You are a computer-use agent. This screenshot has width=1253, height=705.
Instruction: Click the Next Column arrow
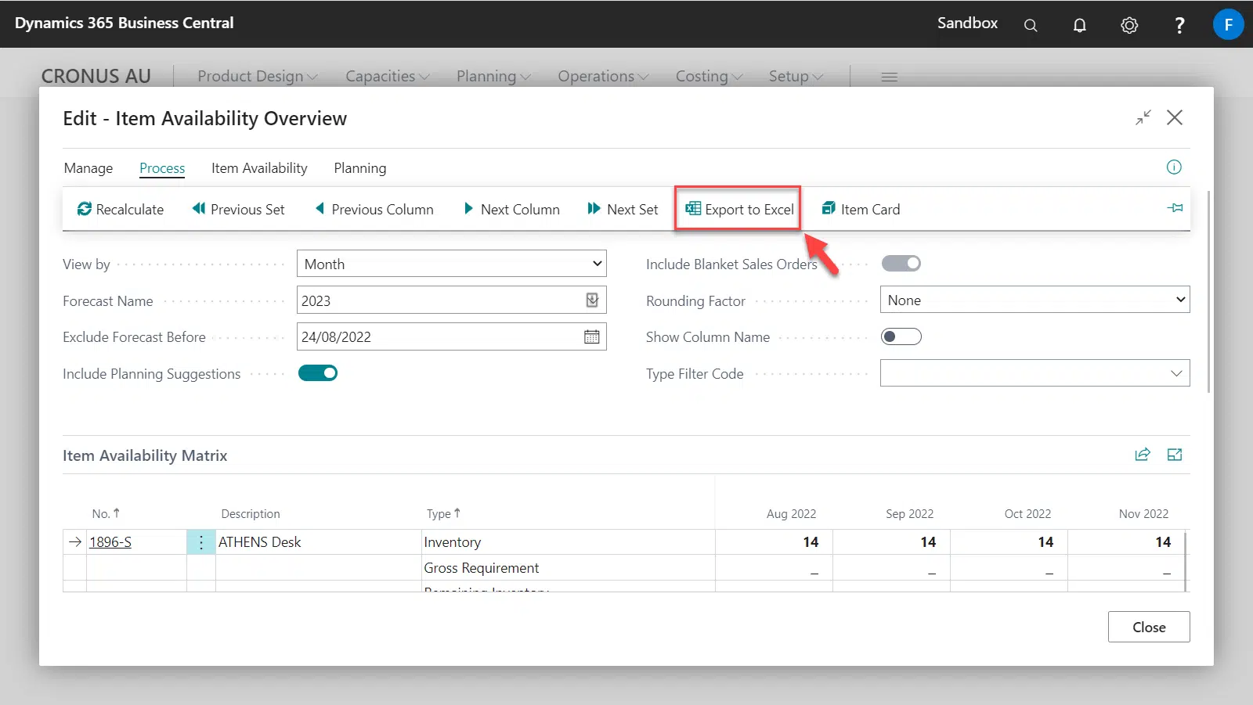pos(468,208)
